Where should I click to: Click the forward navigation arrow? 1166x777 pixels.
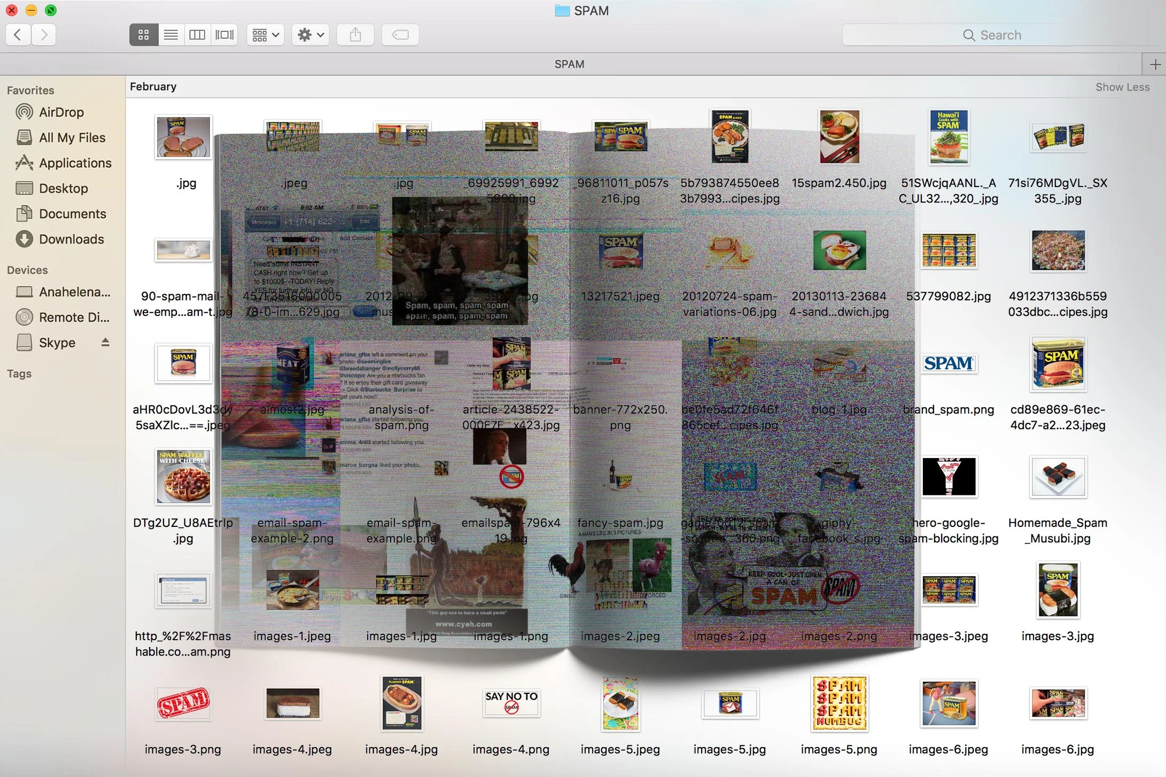coord(44,34)
